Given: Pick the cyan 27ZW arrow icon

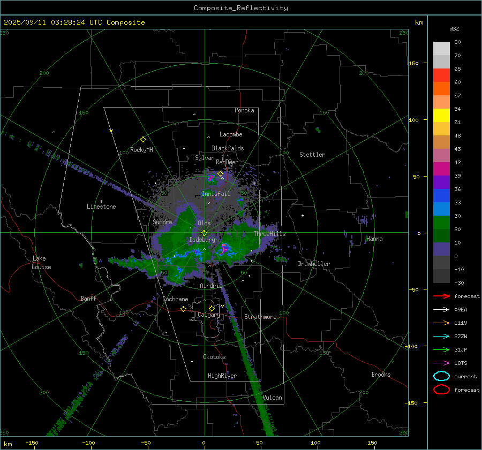Looking at the screenshot, I should coord(441,337).
